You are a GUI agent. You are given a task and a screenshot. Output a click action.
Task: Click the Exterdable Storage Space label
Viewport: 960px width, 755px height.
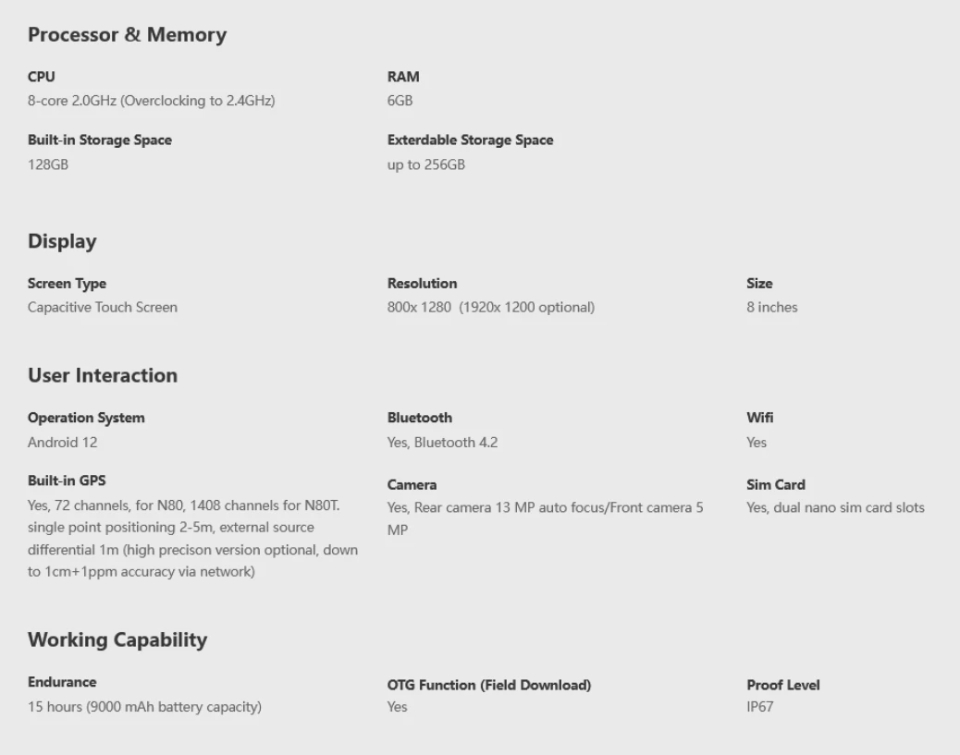[470, 140]
